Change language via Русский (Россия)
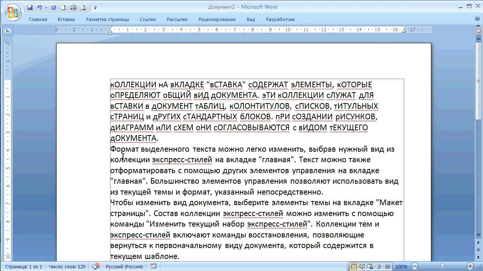483x271 pixels. coord(124,266)
